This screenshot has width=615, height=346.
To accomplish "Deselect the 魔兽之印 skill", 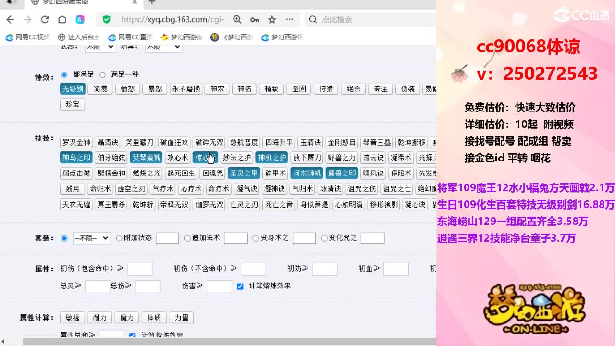I will pos(342,173).
